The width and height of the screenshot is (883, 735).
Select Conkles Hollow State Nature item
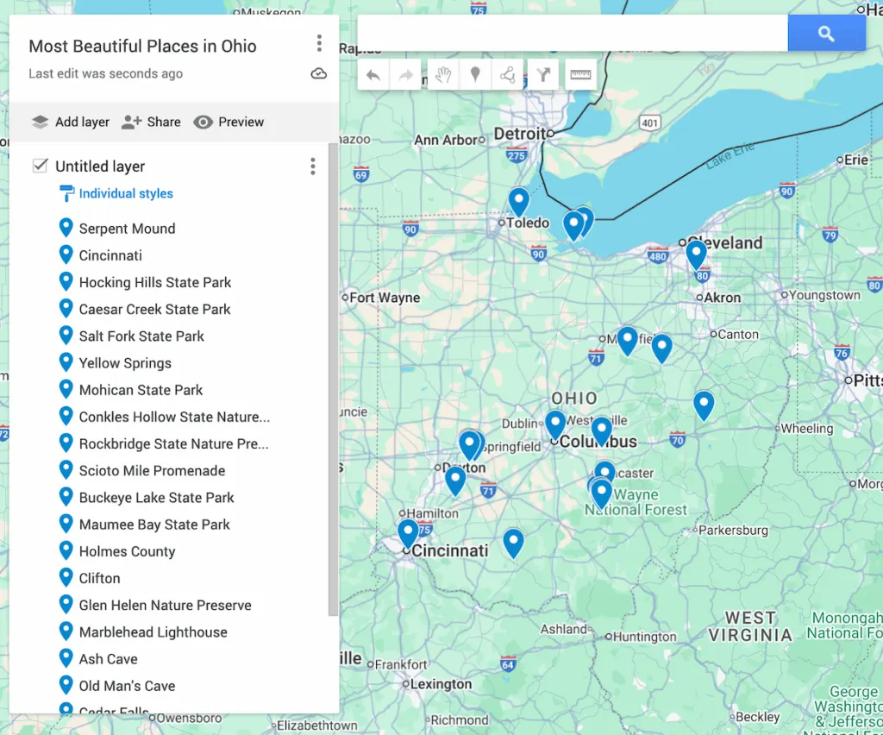point(174,418)
